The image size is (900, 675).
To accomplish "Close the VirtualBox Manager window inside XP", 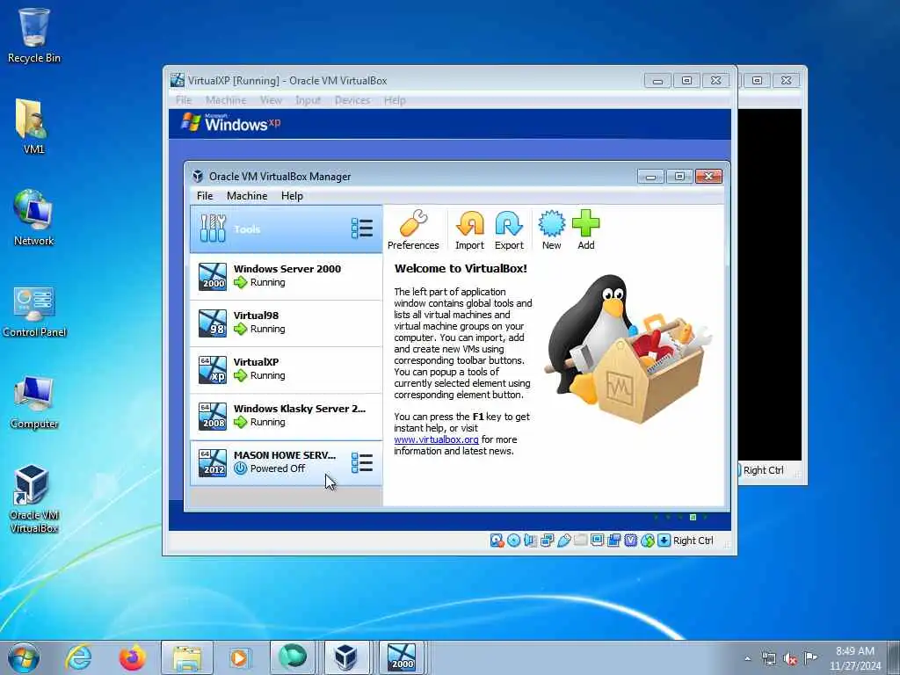I will pyautogui.click(x=708, y=176).
